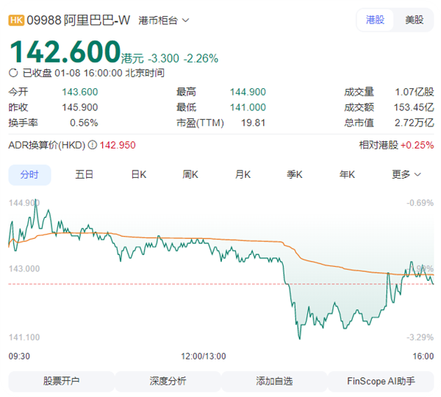This screenshot has height=397, width=441.
Task: Open the 港币柜台 dropdown
Action: pos(164,21)
